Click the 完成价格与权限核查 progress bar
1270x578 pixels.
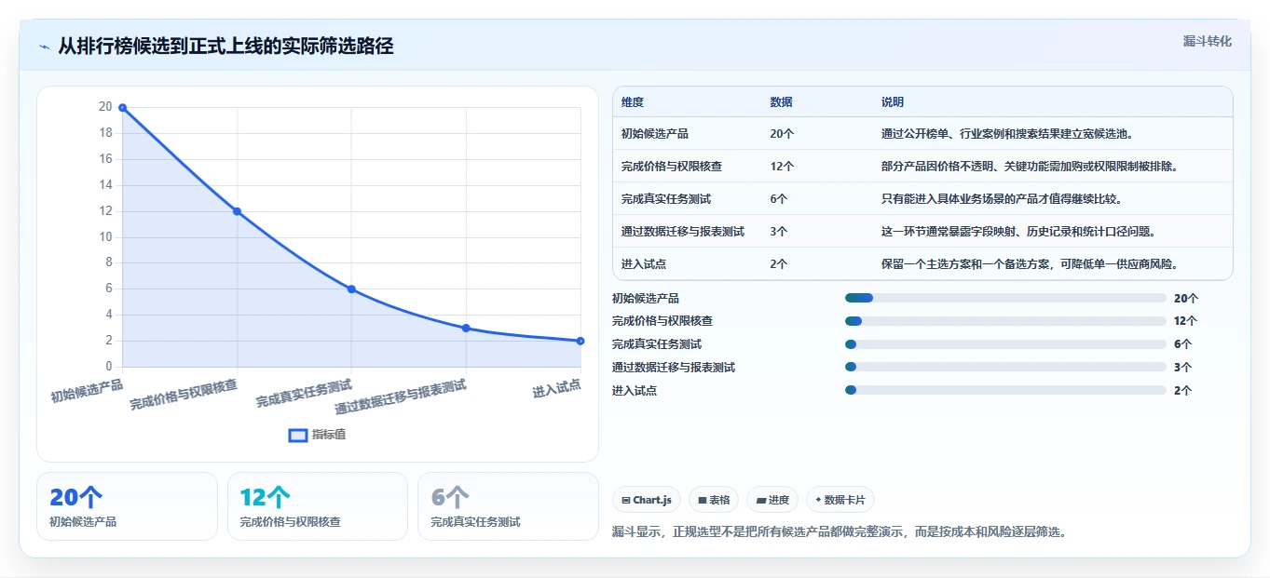point(1005,321)
